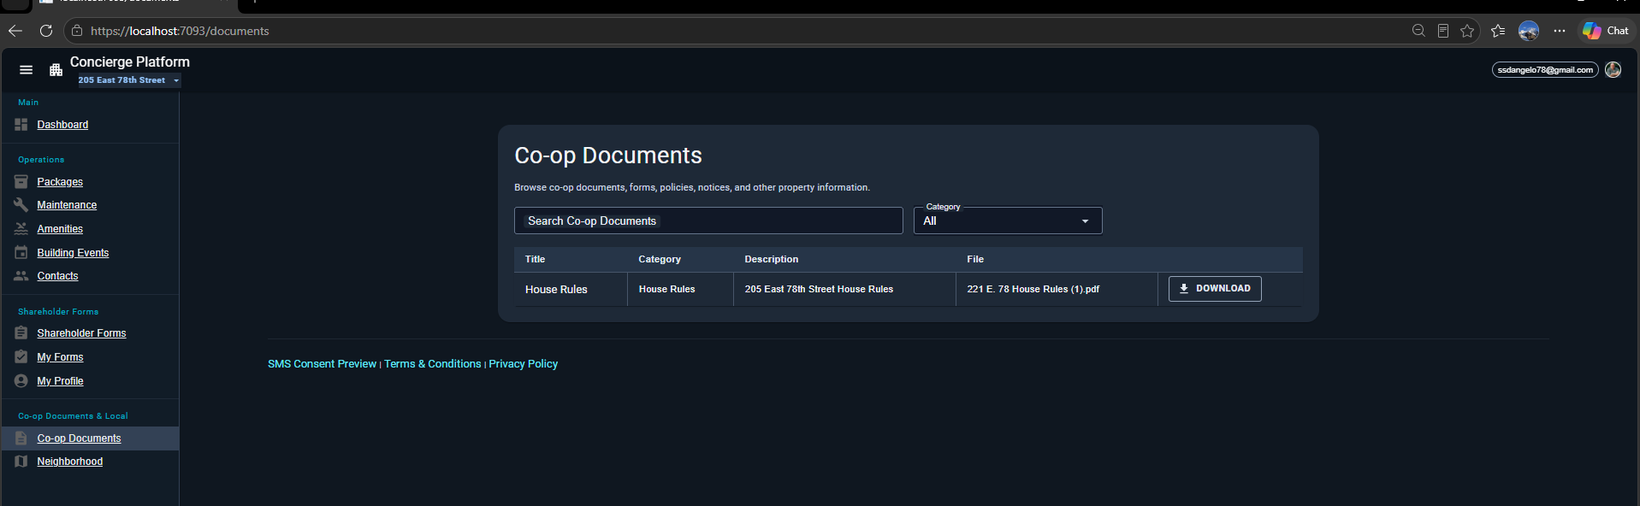Click the '205 East 78th Street House Rules' description

pyautogui.click(x=819, y=290)
